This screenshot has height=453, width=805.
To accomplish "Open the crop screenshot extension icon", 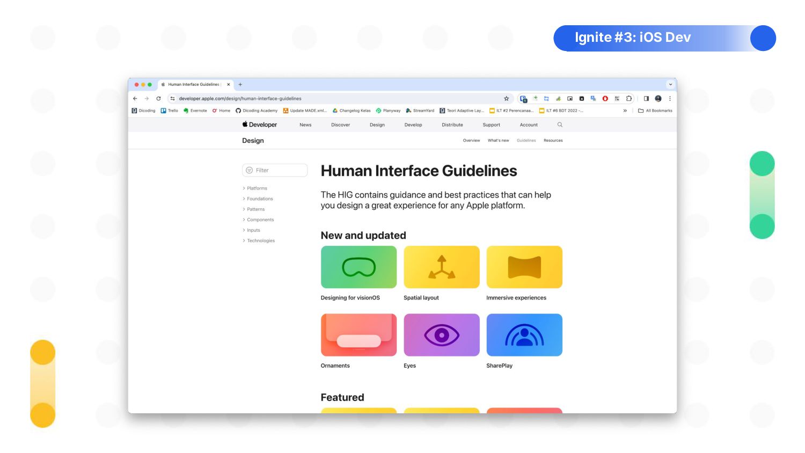I will [x=546, y=99].
